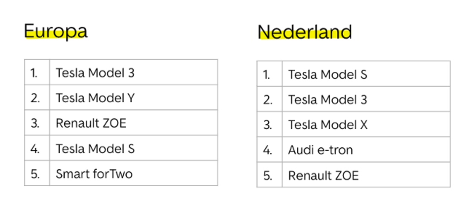Select Tesla Model S in the Nederland table

(x=327, y=75)
